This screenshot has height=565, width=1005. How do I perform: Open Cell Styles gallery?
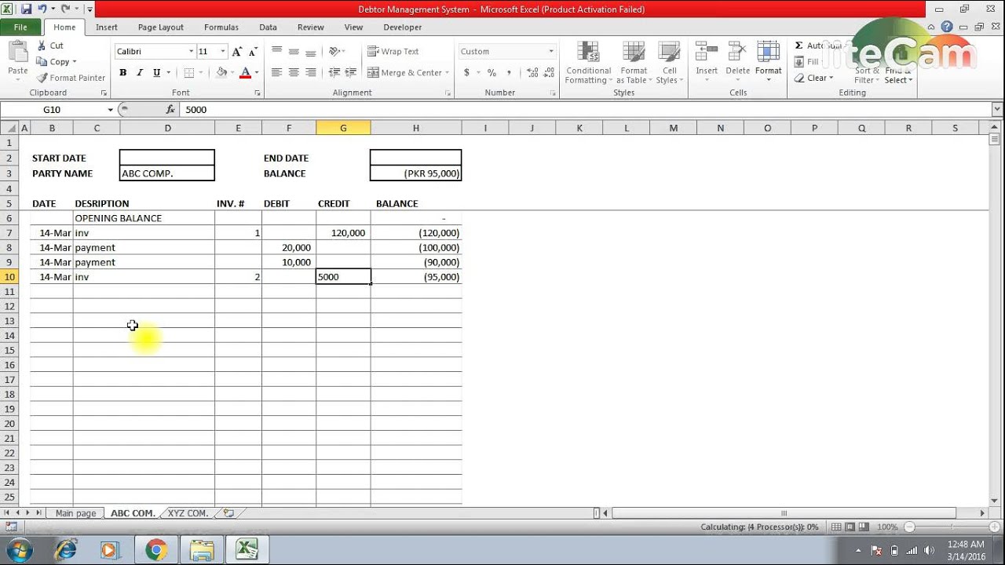[669, 63]
